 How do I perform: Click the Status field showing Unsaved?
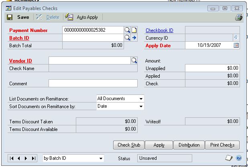click(x=165, y=158)
